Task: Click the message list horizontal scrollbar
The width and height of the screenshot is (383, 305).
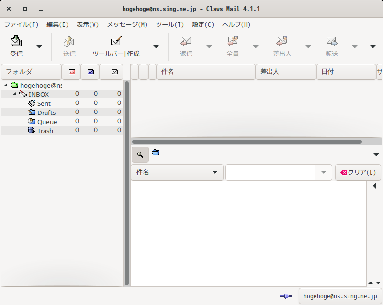Action: 247,142
